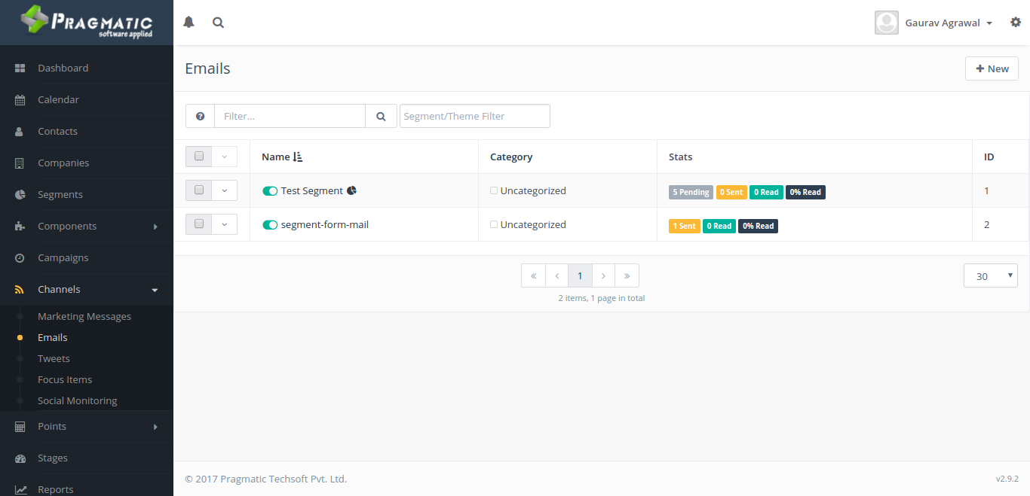Expand the Points submenu arrow
The height and width of the screenshot is (496, 1030).
pyautogui.click(x=155, y=427)
